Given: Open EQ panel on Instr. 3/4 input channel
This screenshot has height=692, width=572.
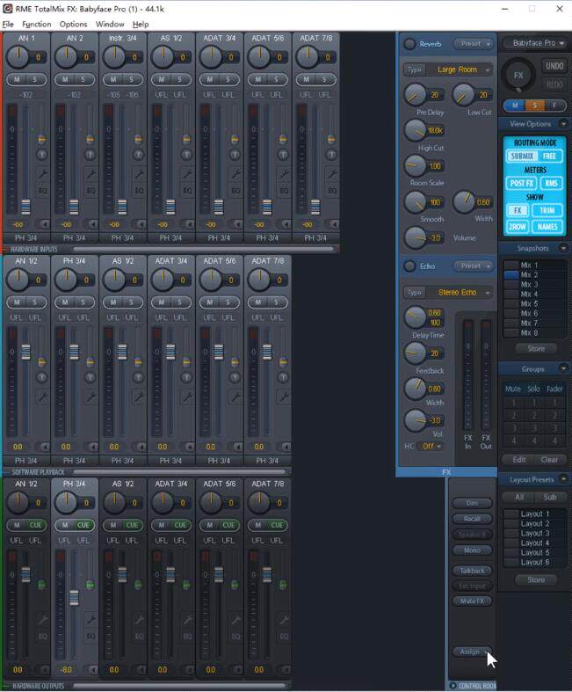Looking at the screenshot, I should tap(139, 191).
